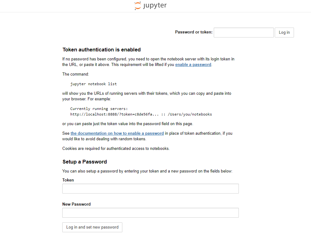Click the "Token authentication is enabled" heading
This screenshot has width=311, height=240.
coord(102,50)
